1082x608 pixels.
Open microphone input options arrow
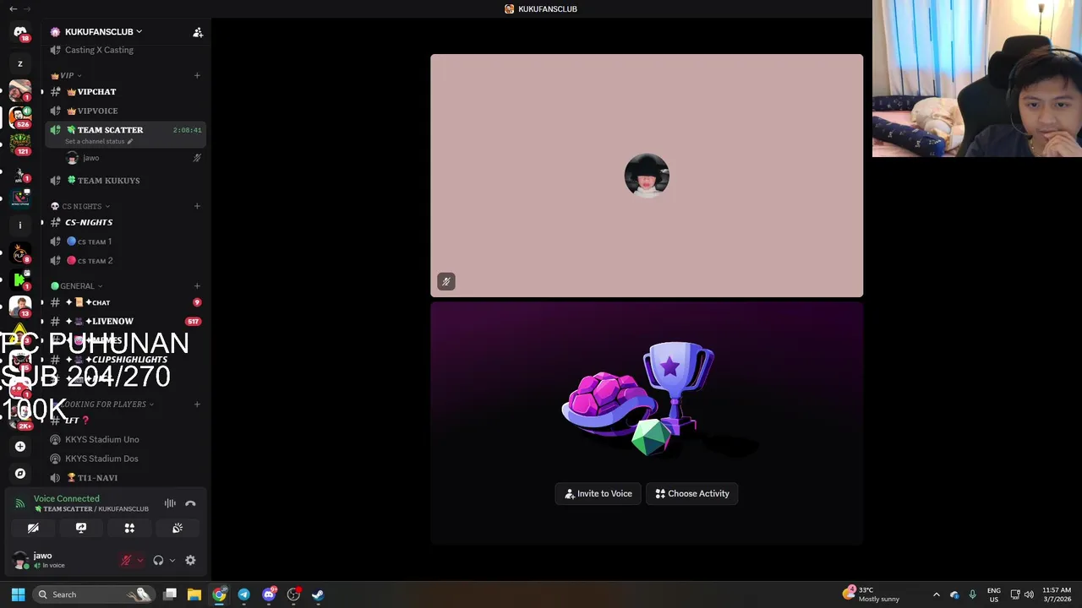tap(139, 560)
